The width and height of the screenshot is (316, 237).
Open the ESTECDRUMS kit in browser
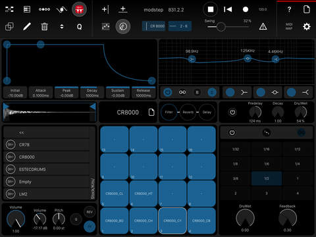[x=46, y=169]
